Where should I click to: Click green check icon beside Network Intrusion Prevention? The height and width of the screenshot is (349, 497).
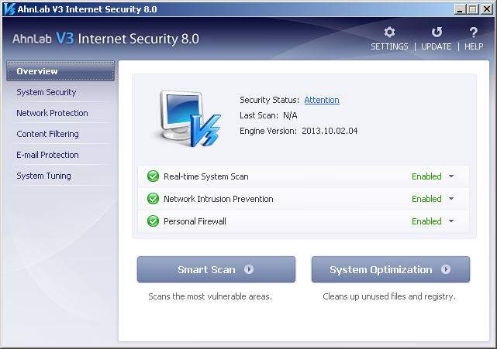click(x=153, y=199)
